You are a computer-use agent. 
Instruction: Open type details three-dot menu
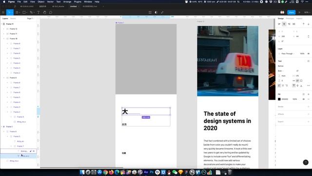[309, 86]
